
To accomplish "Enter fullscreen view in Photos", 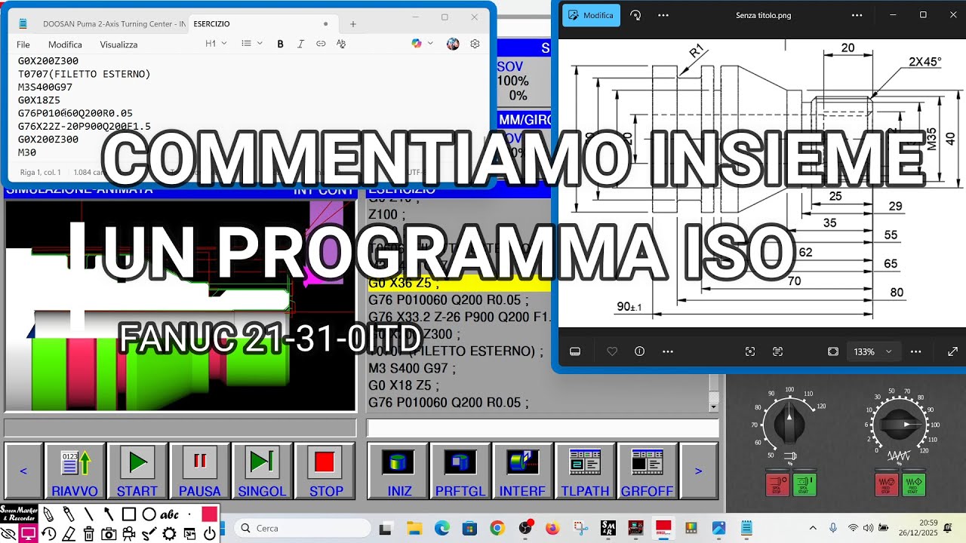I will [x=952, y=351].
